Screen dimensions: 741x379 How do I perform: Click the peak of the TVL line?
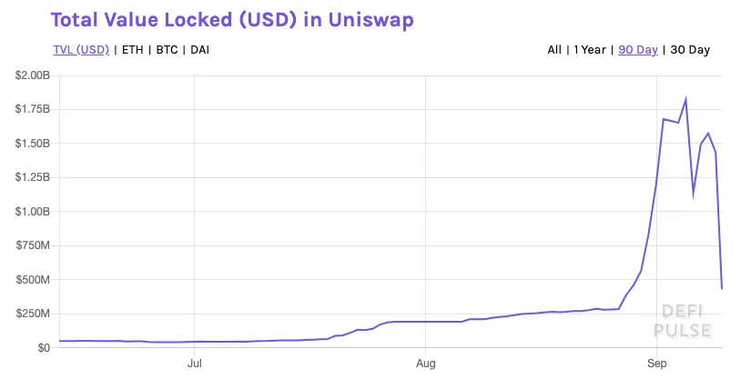[x=685, y=99]
